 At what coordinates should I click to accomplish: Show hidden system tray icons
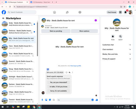tap(115, 107)
